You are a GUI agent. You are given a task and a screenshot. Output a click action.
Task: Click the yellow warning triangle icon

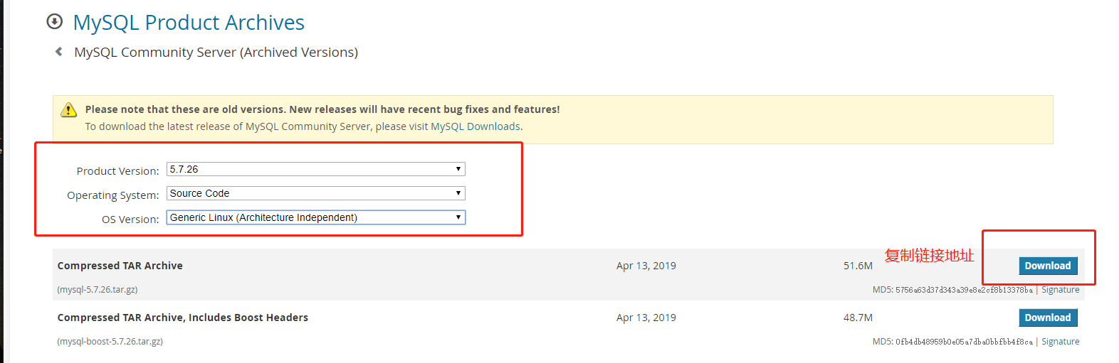pyautogui.click(x=68, y=109)
